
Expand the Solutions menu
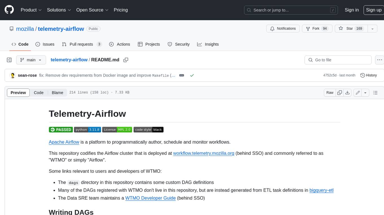tap(59, 10)
